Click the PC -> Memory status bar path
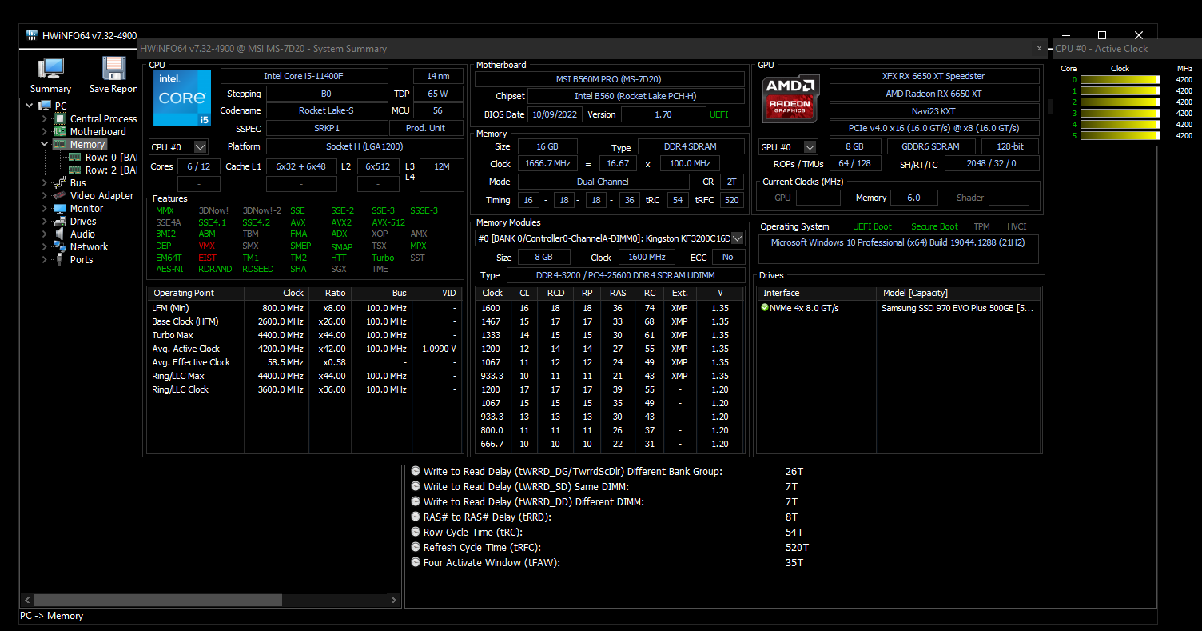Image resolution: width=1202 pixels, height=631 pixels. pyautogui.click(x=51, y=616)
